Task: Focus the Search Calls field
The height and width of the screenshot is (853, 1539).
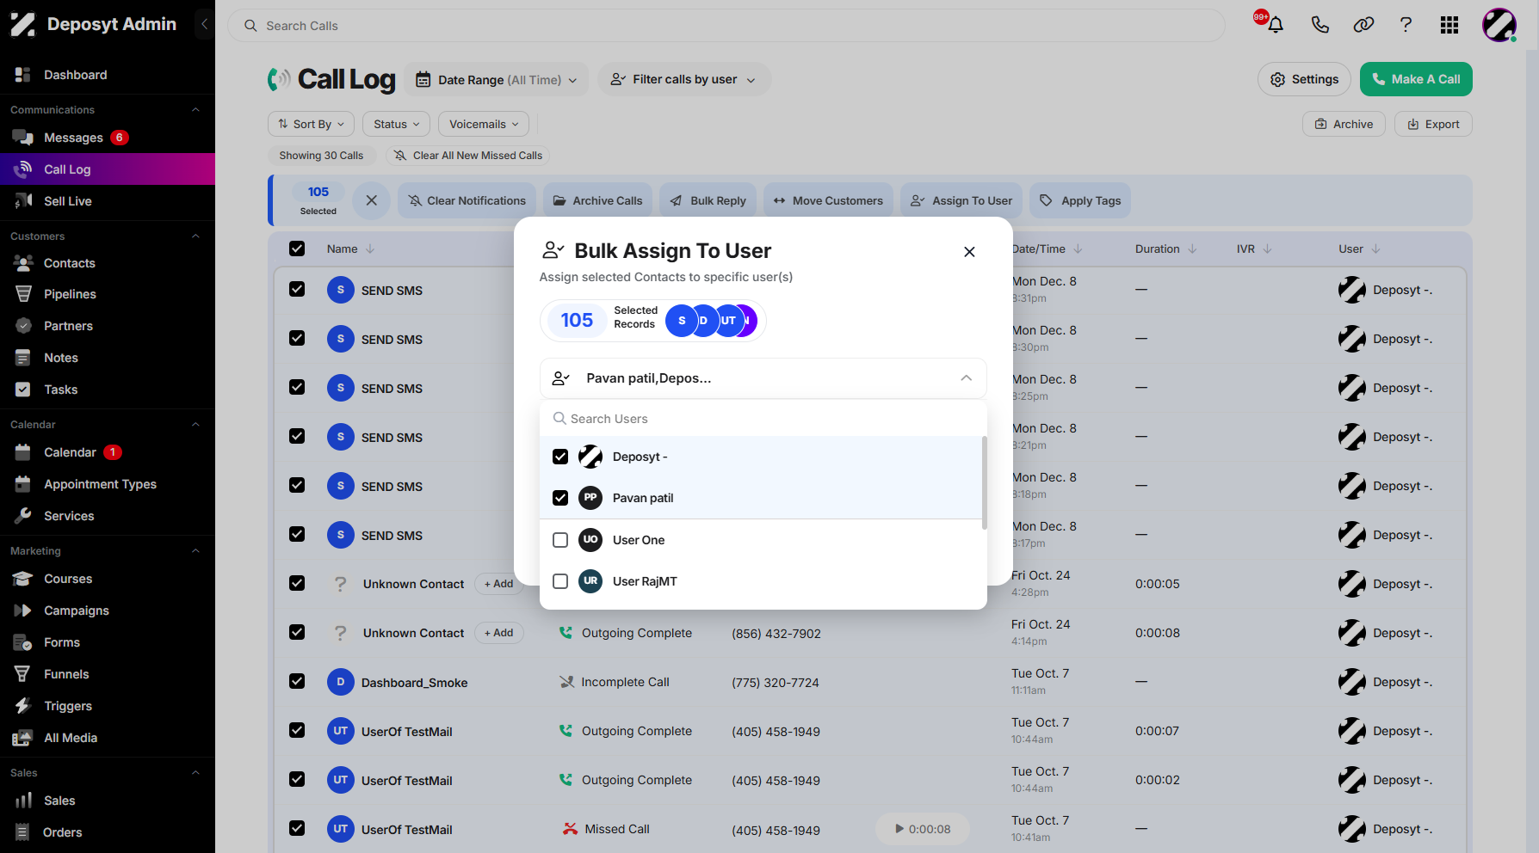Action: [x=726, y=26]
